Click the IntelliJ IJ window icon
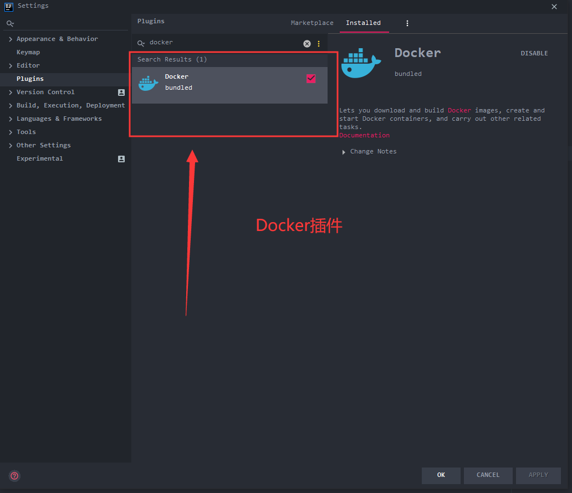 (9, 7)
